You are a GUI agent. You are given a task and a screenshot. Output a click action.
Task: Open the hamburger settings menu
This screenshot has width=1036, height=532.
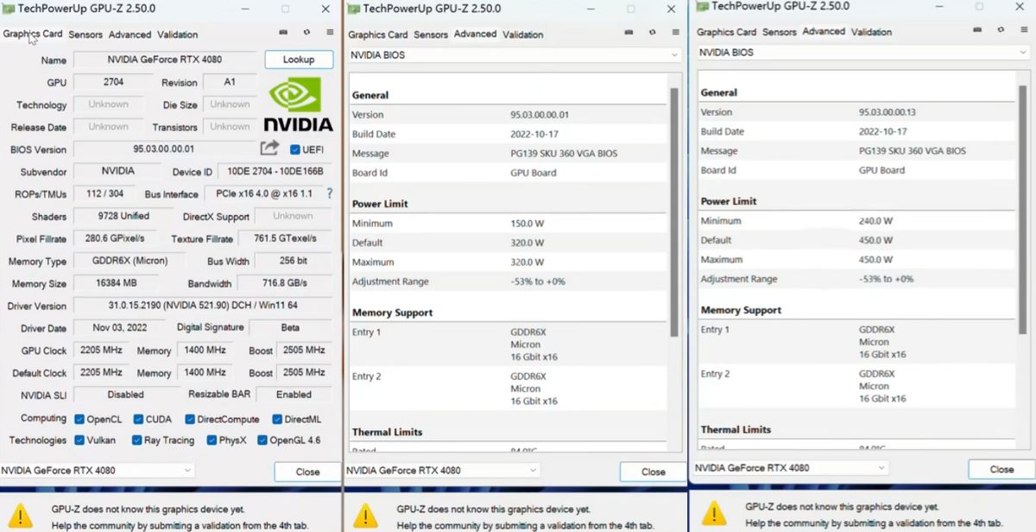(x=330, y=33)
